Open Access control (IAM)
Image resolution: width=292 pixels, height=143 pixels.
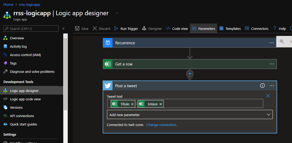(25, 55)
